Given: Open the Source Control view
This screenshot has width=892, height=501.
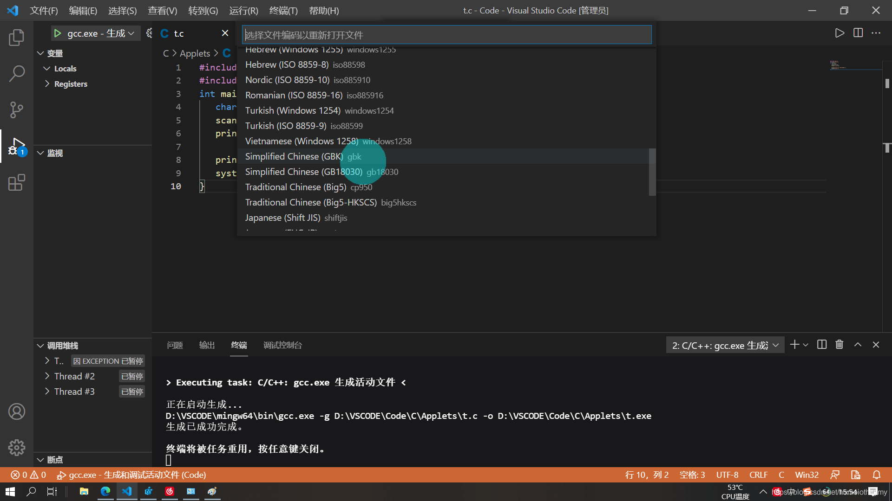Looking at the screenshot, I should pos(17,110).
